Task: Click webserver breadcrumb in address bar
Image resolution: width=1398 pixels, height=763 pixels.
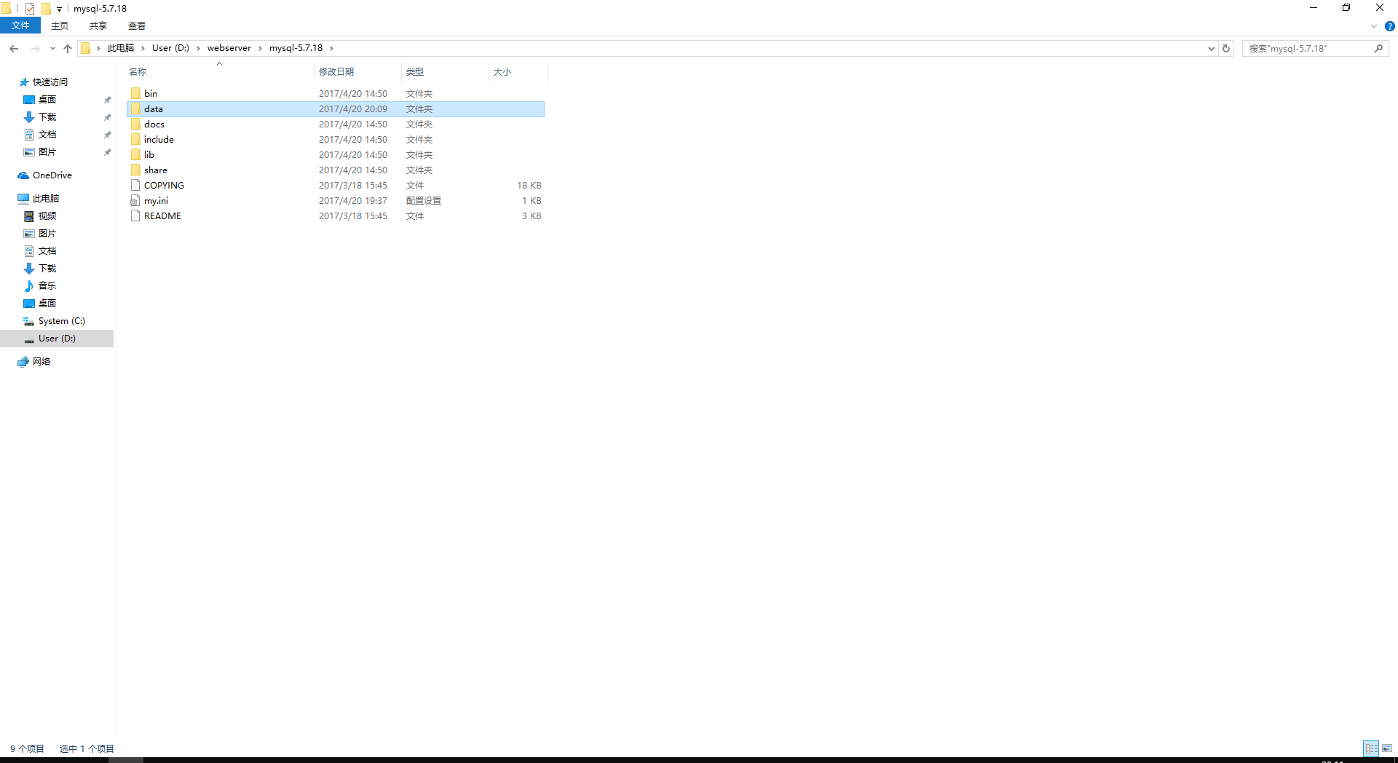Action: 229,48
